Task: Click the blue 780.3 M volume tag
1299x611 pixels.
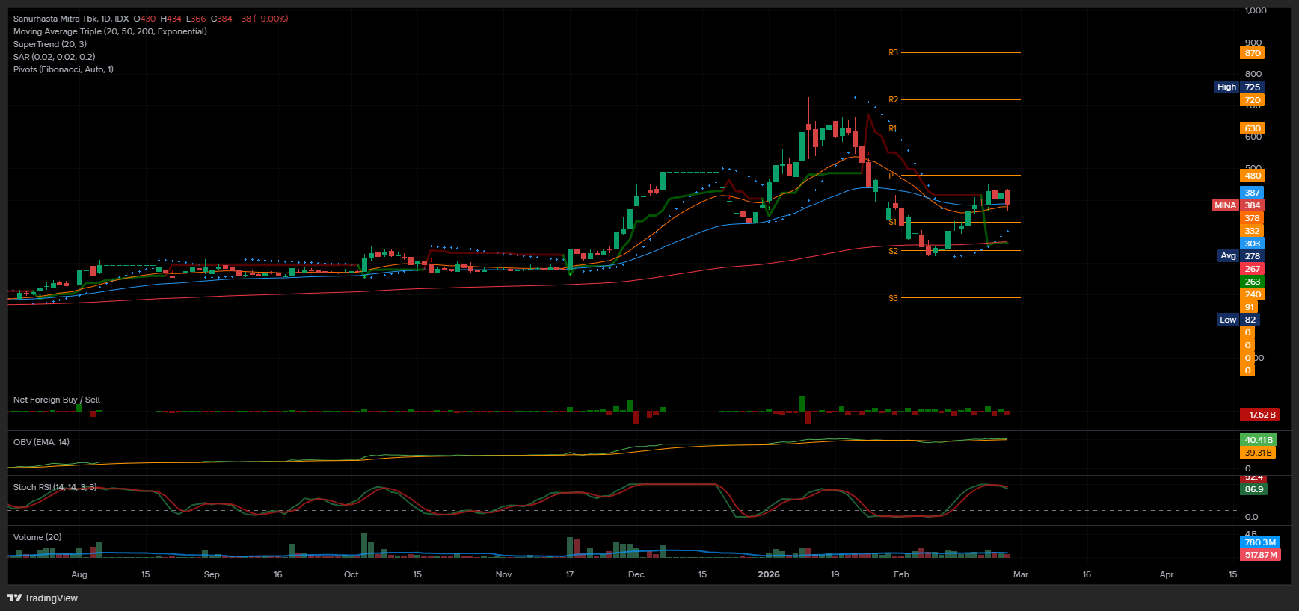Action: pyautogui.click(x=1260, y=542)
